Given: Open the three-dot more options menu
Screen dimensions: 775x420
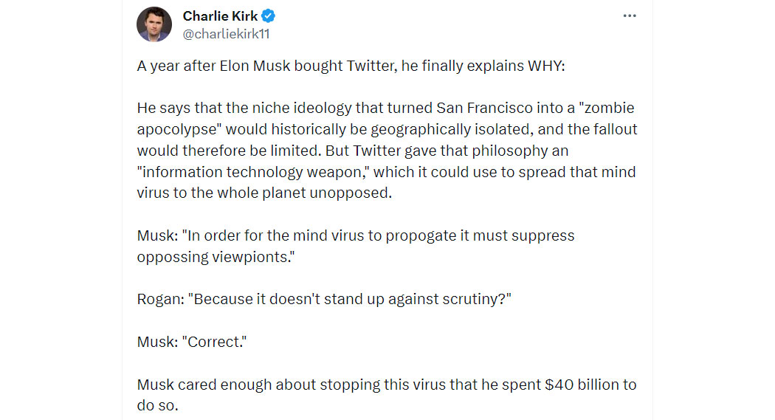Looking at the screenshot, I should click(629, 16).
